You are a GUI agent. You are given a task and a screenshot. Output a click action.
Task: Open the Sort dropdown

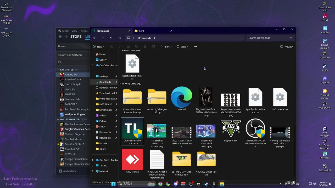point(166,46)
